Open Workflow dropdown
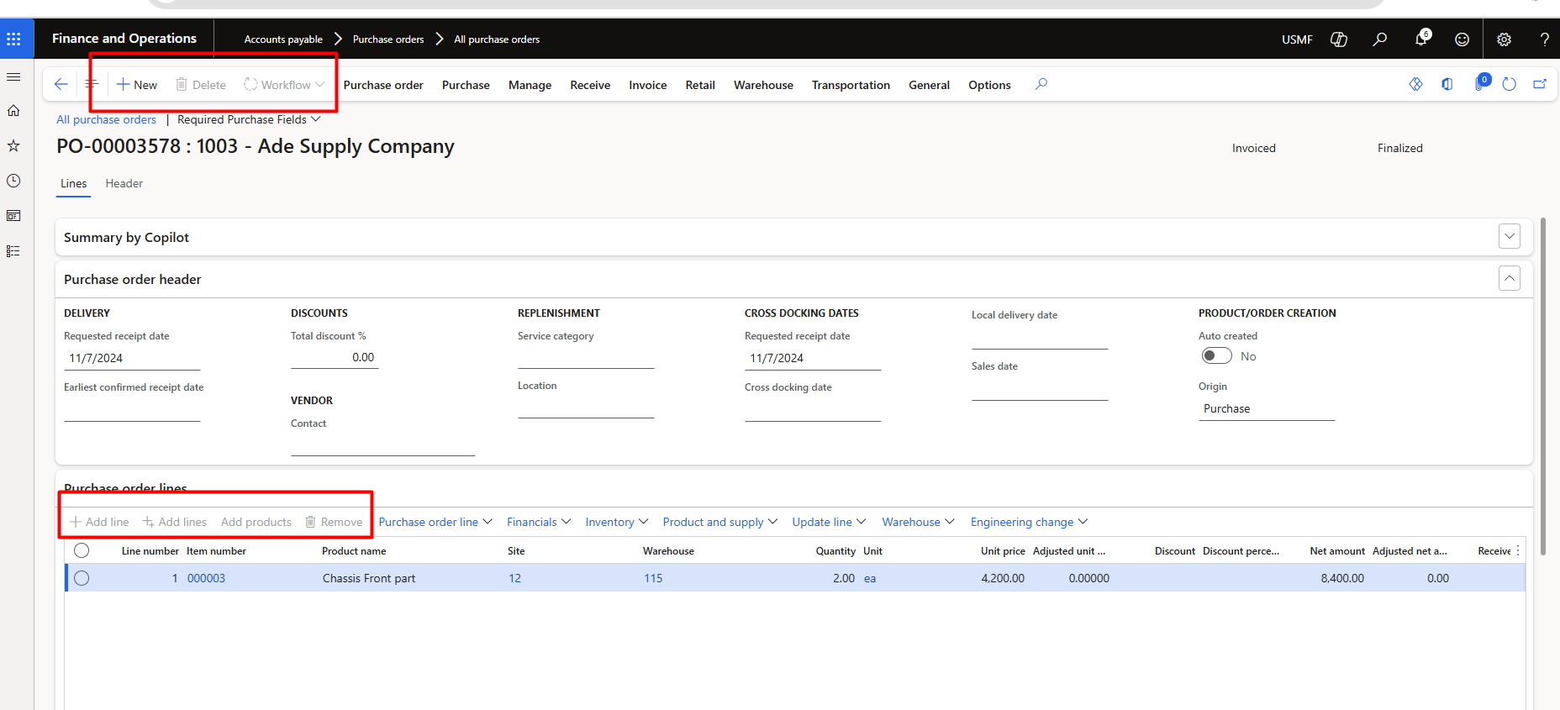 coord(284,85)
